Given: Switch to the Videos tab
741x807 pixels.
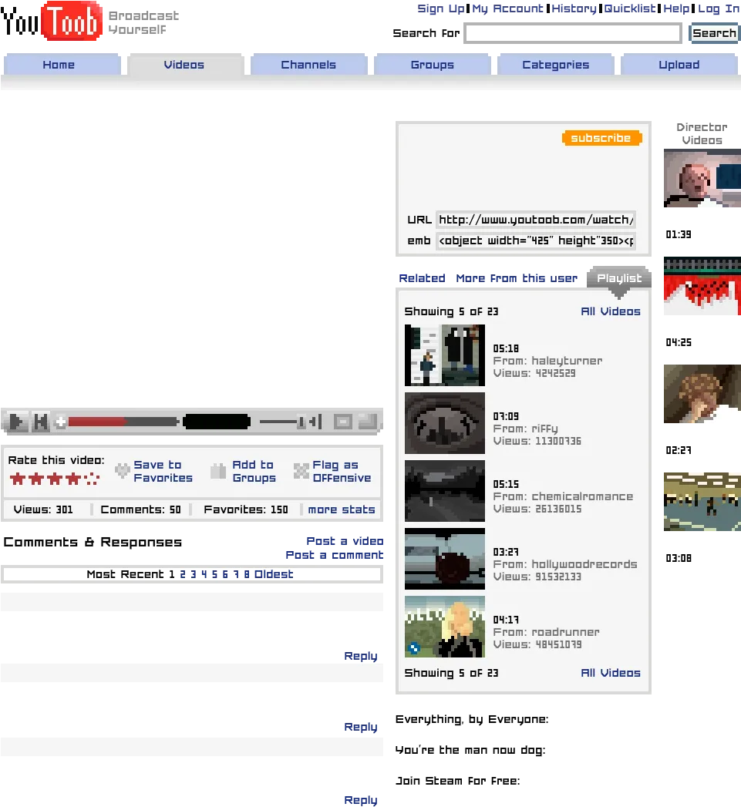Looking at the screenshot, I should tap(185, 65).
